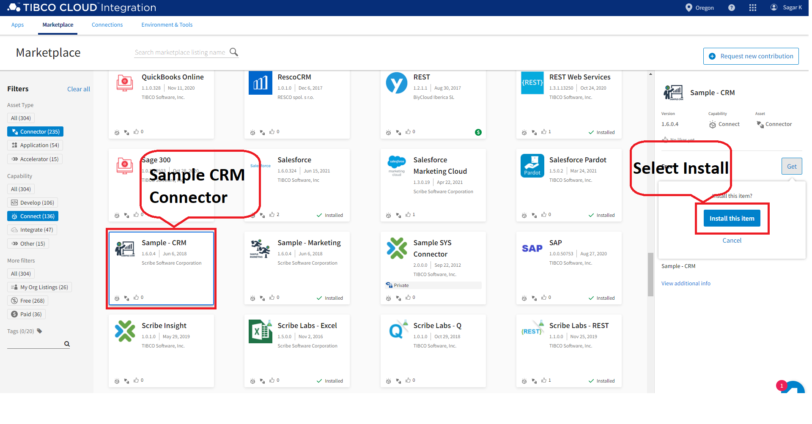
Task: Open the apps grid launcher icon
Action: [x=752, y=8]
